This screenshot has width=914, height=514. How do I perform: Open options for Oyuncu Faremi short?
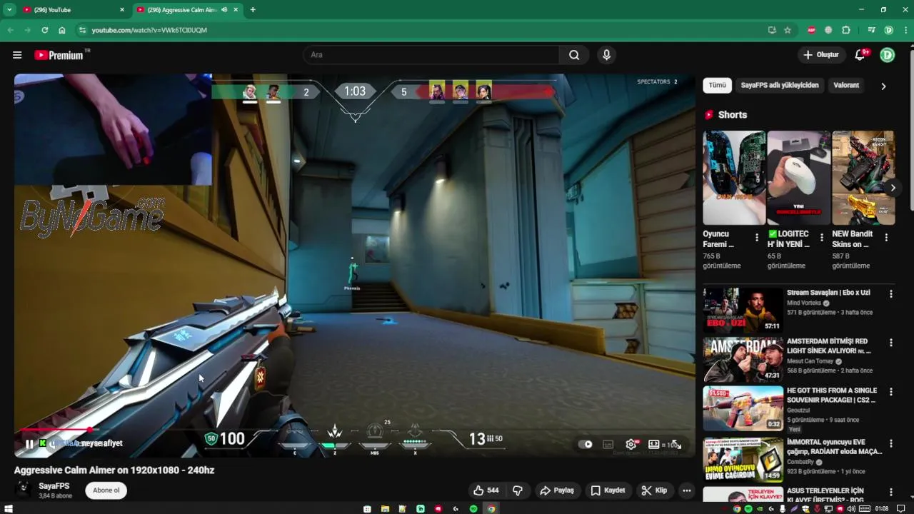[757, 238]
